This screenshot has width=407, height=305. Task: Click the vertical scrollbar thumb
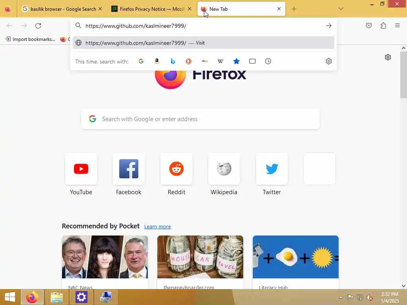[404, 75]
